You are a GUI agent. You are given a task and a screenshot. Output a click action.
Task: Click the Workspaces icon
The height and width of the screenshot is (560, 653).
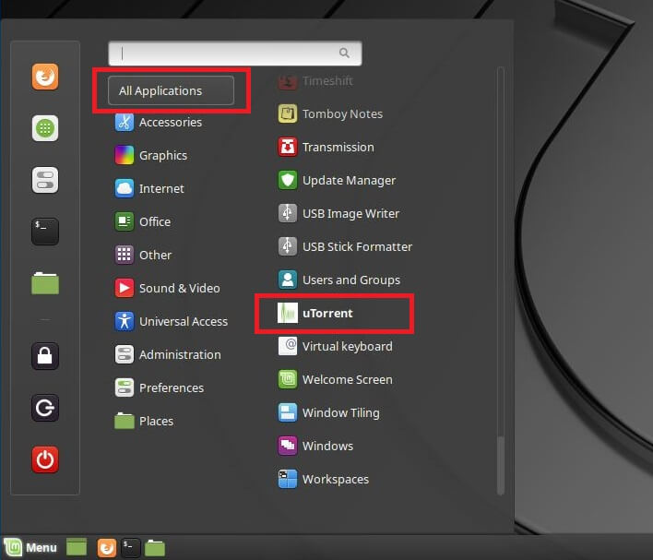(288, 479)
